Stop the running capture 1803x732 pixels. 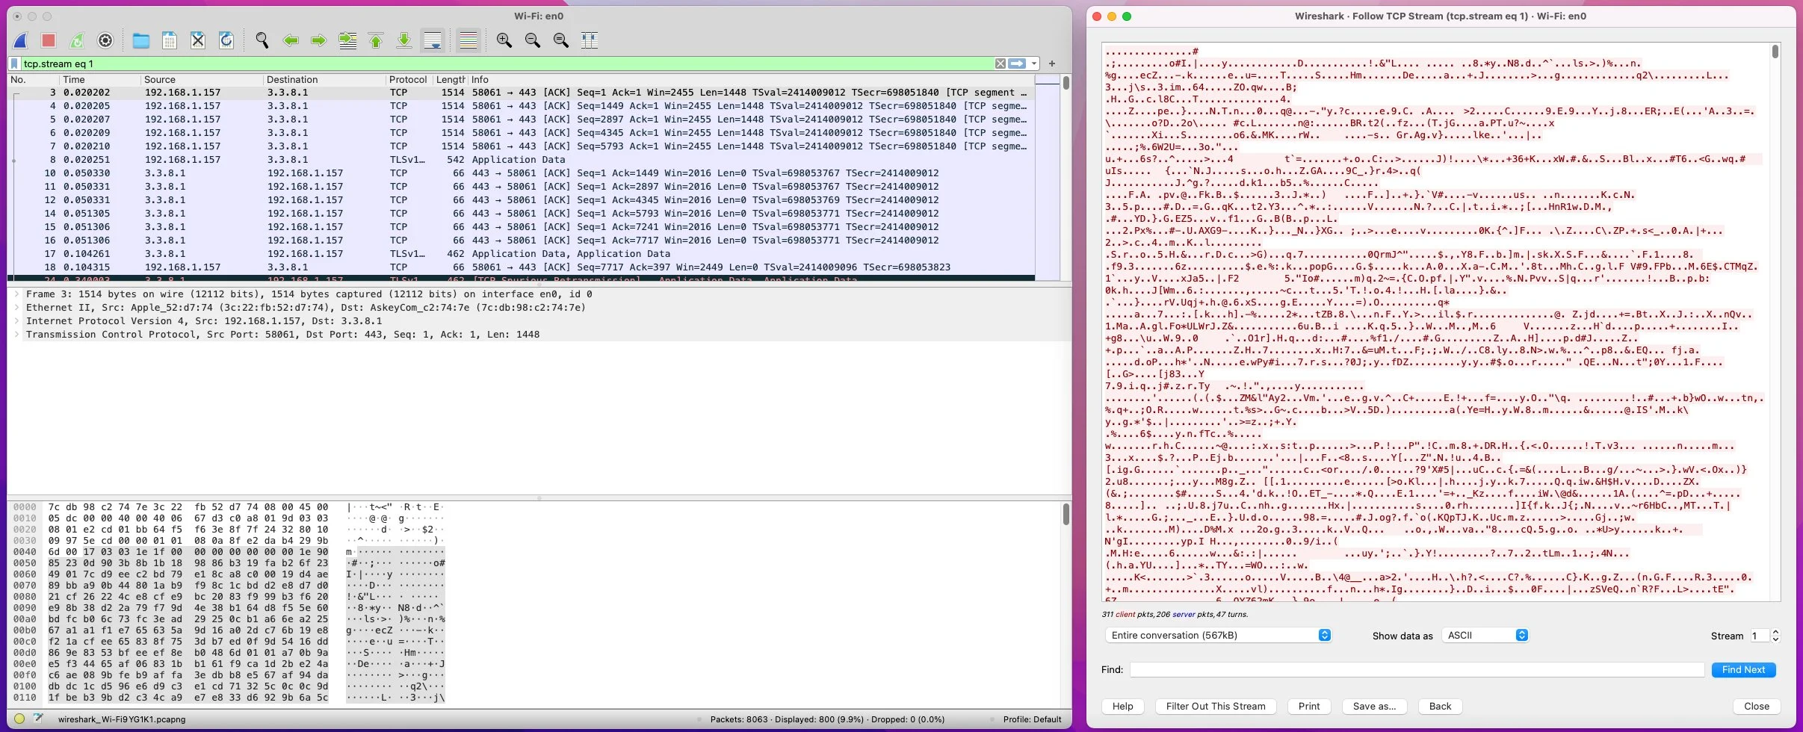coord(49,40)
